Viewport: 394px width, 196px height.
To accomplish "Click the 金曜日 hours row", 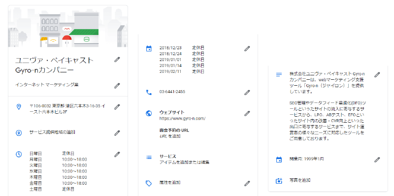I will pyautogui.click(x=58, y=183).
